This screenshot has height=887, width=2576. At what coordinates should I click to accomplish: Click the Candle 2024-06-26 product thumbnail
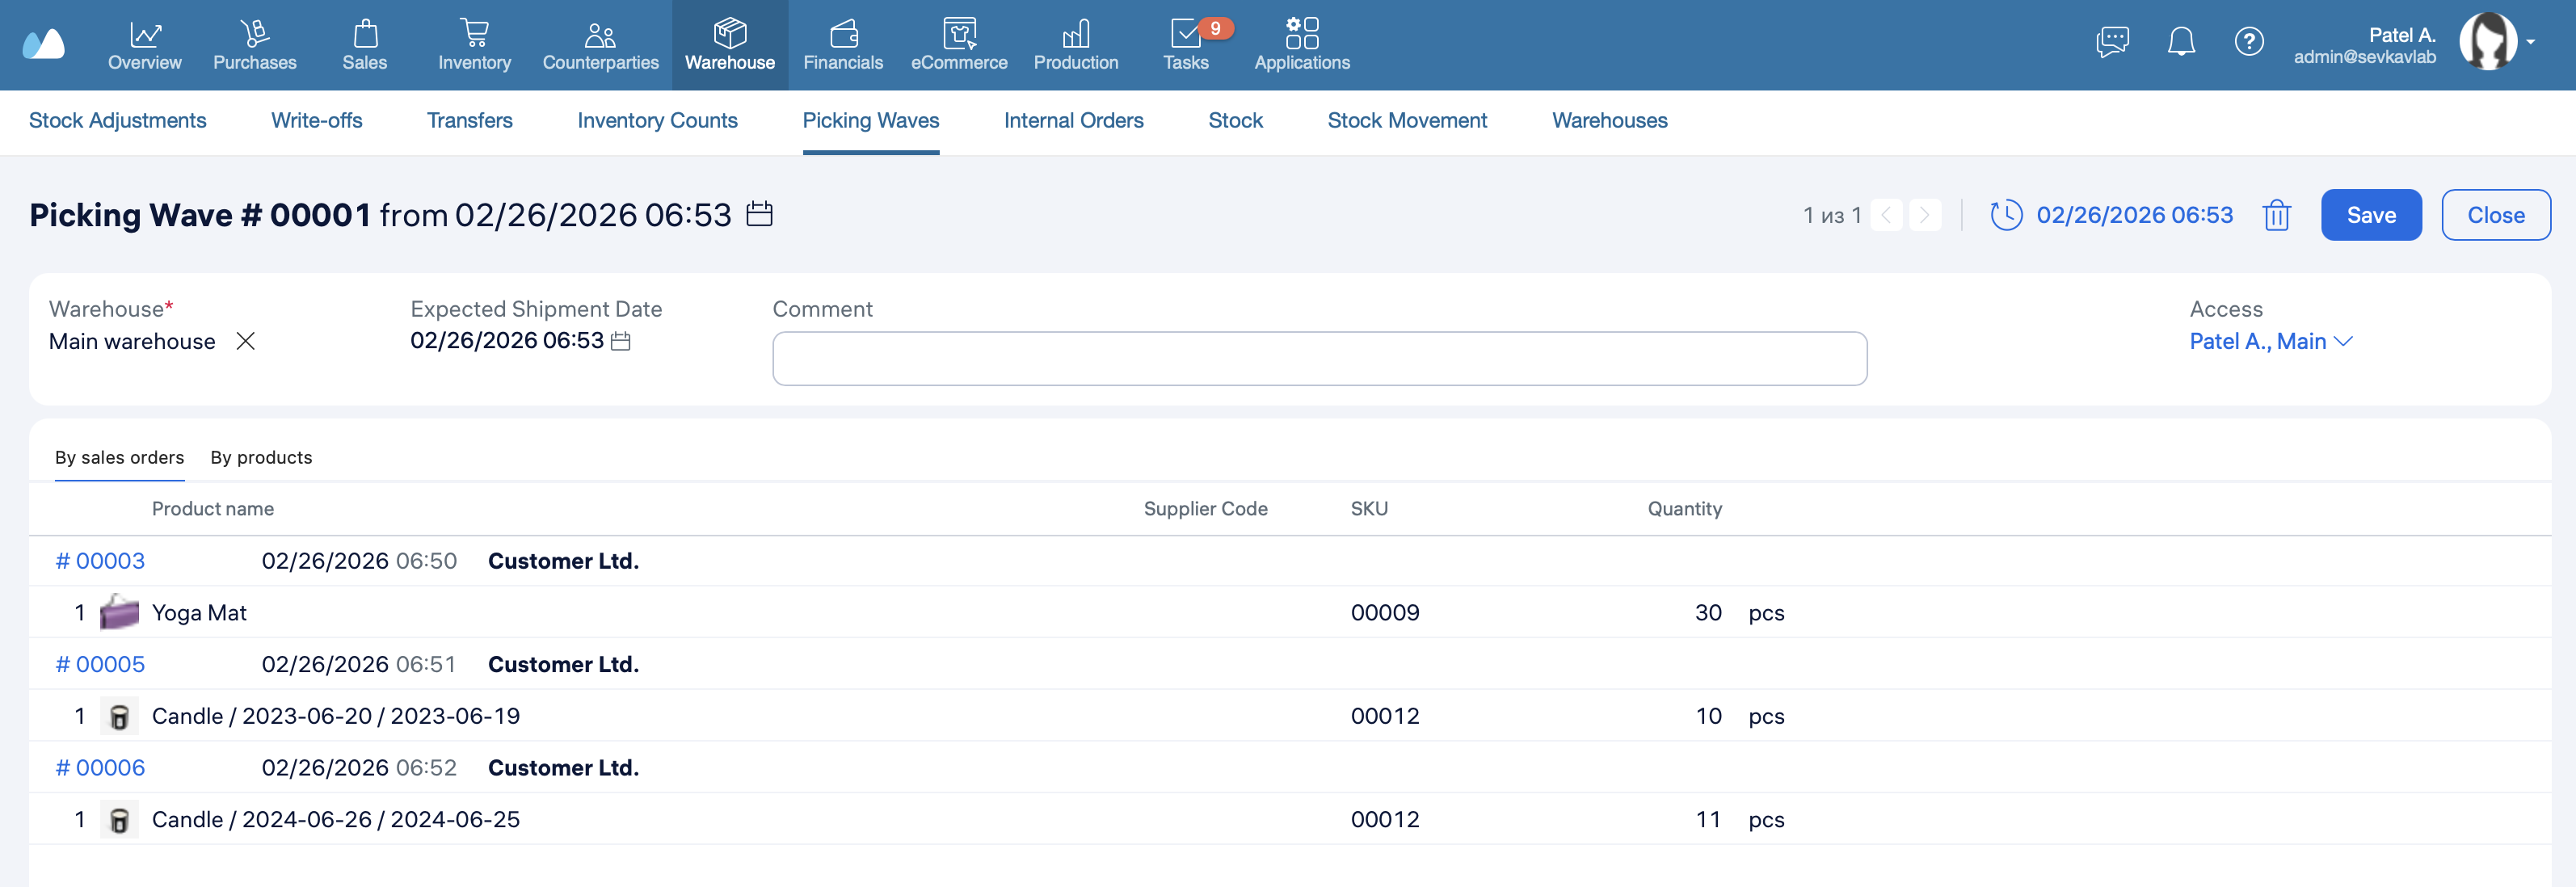(x=119, y=819)
